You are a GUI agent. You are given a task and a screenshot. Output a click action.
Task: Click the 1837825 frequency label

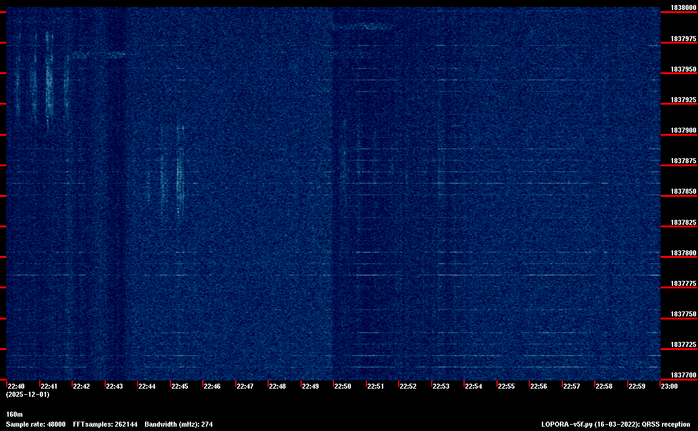(683, 222)
